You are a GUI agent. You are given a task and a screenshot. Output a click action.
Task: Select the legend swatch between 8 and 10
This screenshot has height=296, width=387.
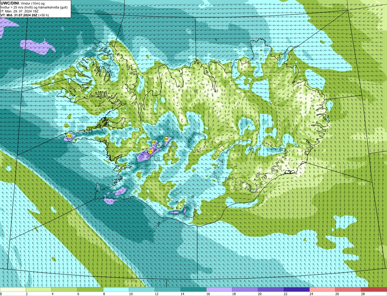coord(116,289)
